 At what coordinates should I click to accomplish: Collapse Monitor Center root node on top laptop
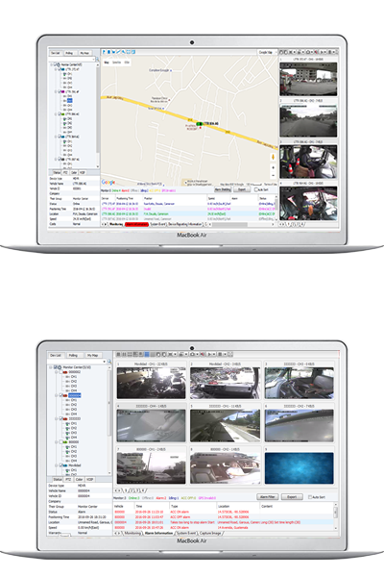point(52,64)
